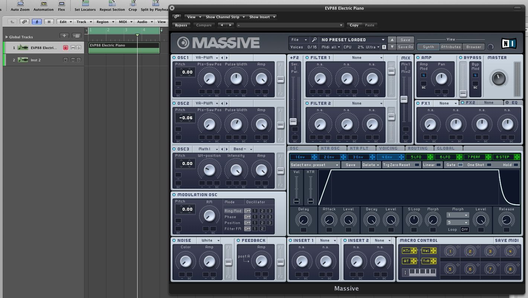Load the next preset with the down arrow
Screen dimensions: 528x298
(392, 47)
